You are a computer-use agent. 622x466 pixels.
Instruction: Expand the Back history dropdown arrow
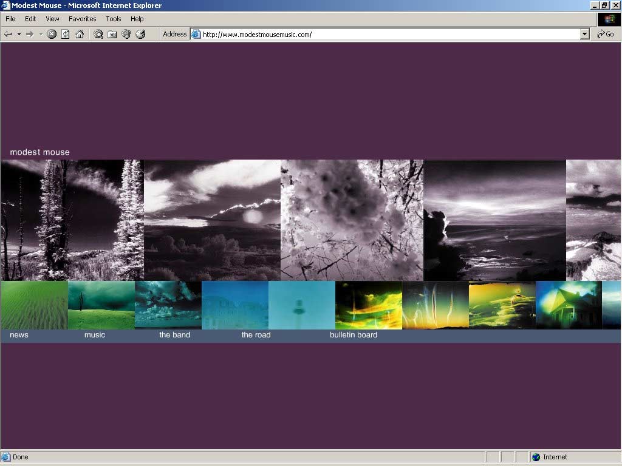tap(19, 35)
